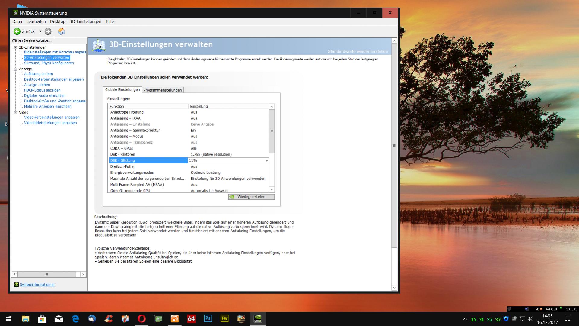Open File Explorer from the taskbar
The height and width of the screenshot is (326, 579).
coord(25,319)
